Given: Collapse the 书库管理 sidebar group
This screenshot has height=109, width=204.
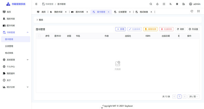Looking at the screenshot, I should 16,32.
